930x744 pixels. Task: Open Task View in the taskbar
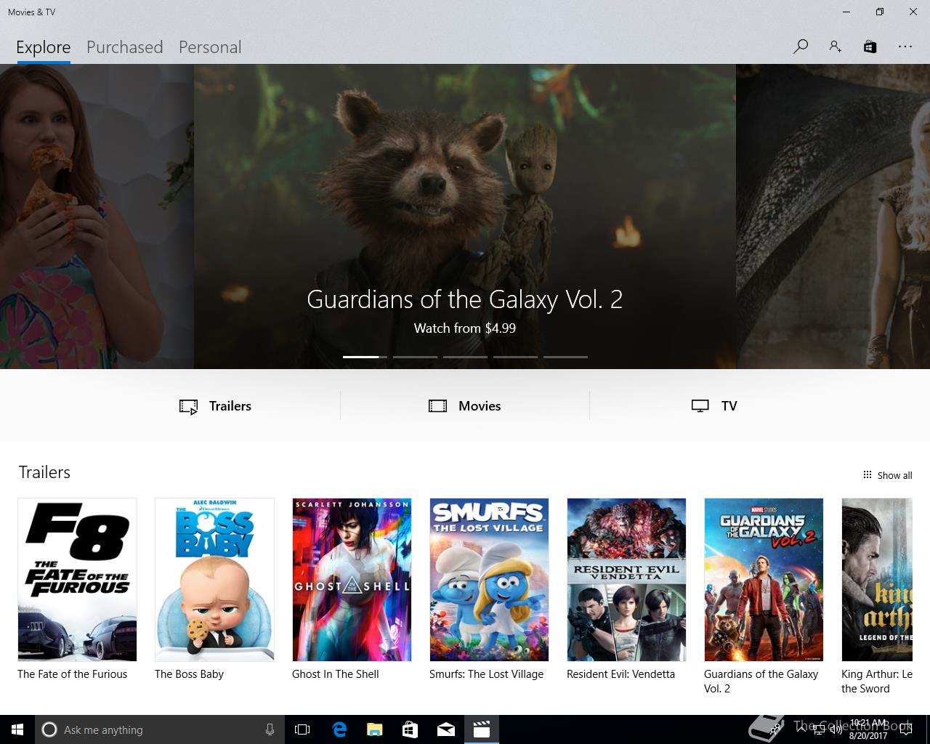point(302,729)
